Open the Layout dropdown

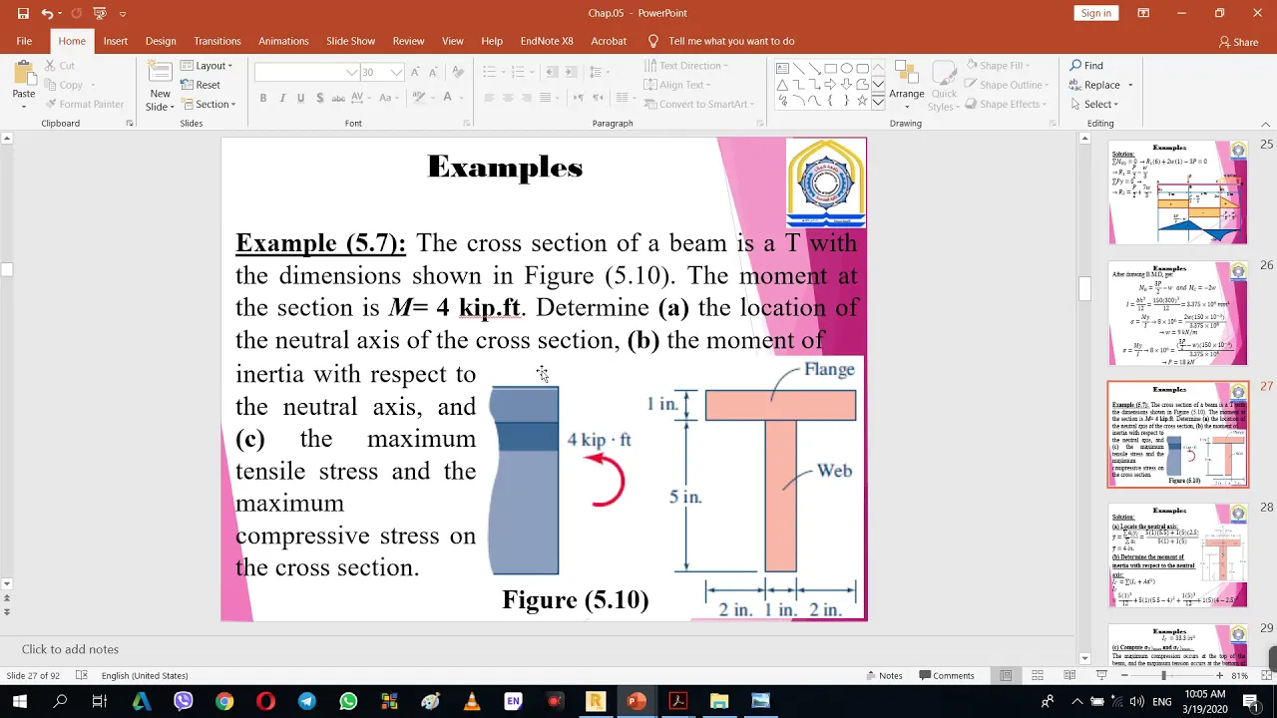pyautogui.click(x=207, y=66)
